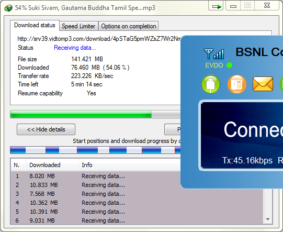283x232 pixels.
Task: Select the Download status tab
Action: 35,25
